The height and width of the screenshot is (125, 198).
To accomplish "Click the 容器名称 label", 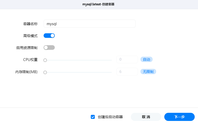I will (30, 24).
